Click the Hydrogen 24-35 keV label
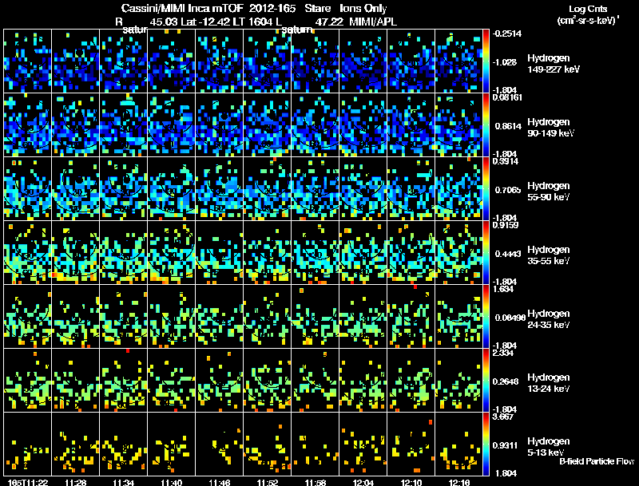This screenshot has width=639, height=486. tap(549, 319)
